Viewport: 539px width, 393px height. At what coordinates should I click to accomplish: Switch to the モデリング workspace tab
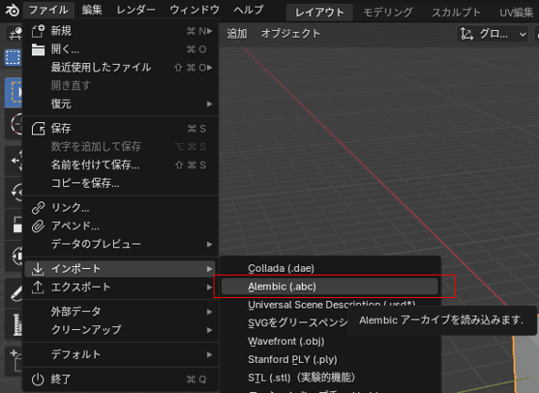pyautogui.click(x=388, y=13)
